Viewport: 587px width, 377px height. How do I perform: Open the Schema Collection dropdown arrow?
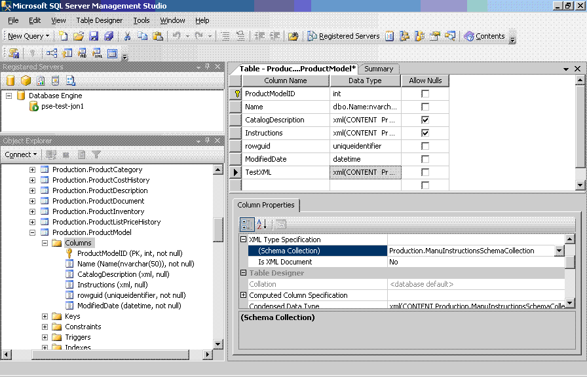tap(559, 251)
